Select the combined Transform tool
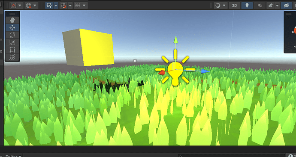The height and width of the screenshot is (157, 296). click(12, 57)
